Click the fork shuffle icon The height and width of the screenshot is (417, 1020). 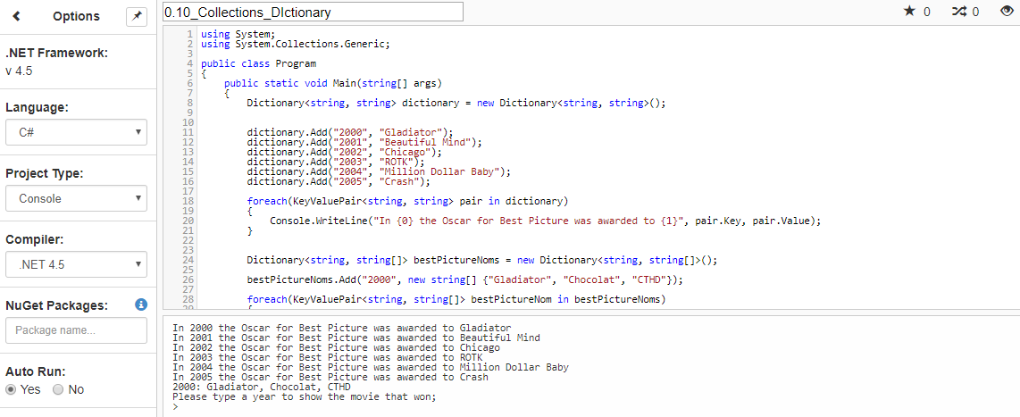pyautogui.click(x=958, y=12)
